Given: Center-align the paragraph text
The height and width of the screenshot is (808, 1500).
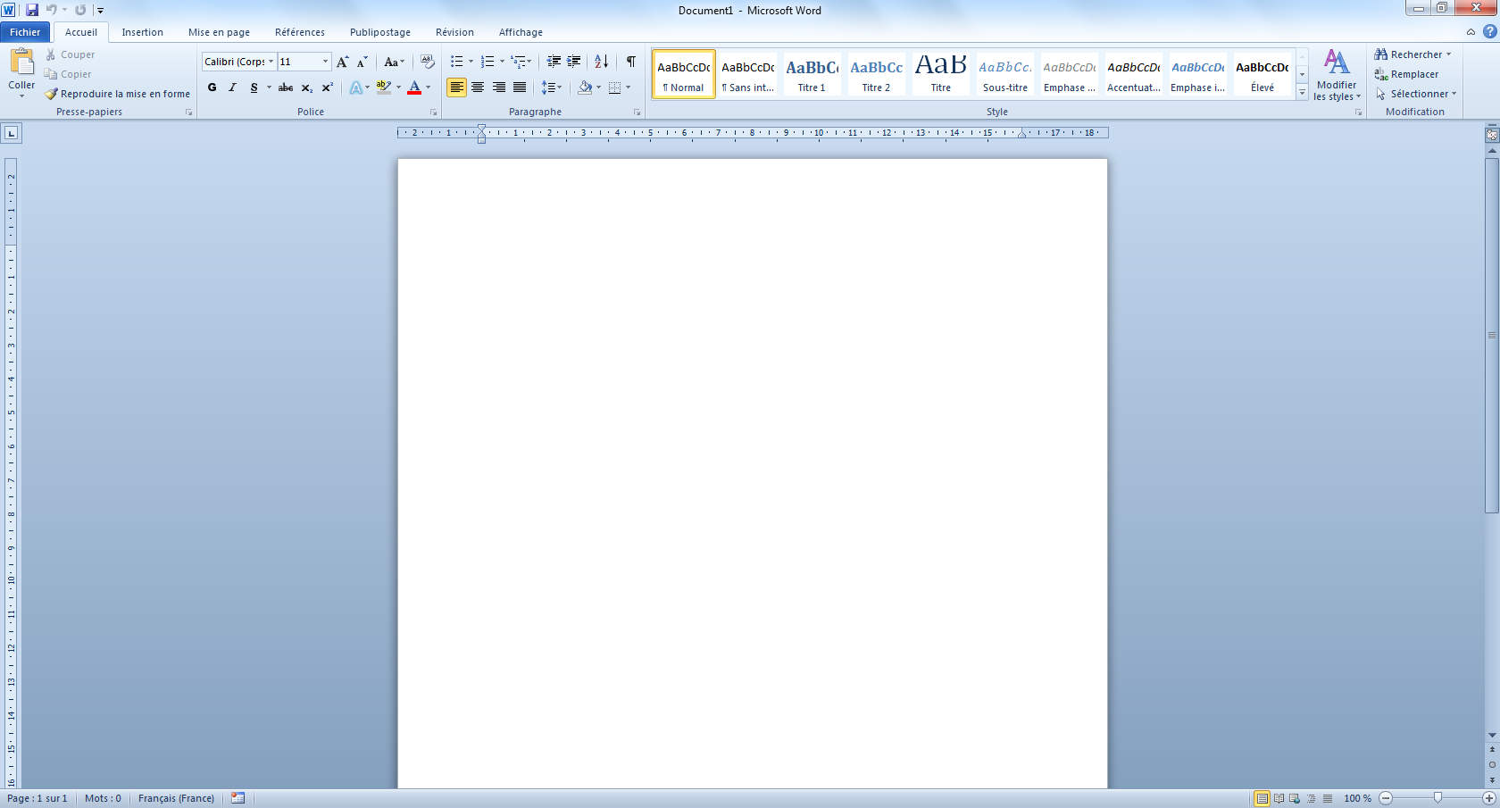Looking at the screenshot, I should pyautogui.click(x=478, y=87).
